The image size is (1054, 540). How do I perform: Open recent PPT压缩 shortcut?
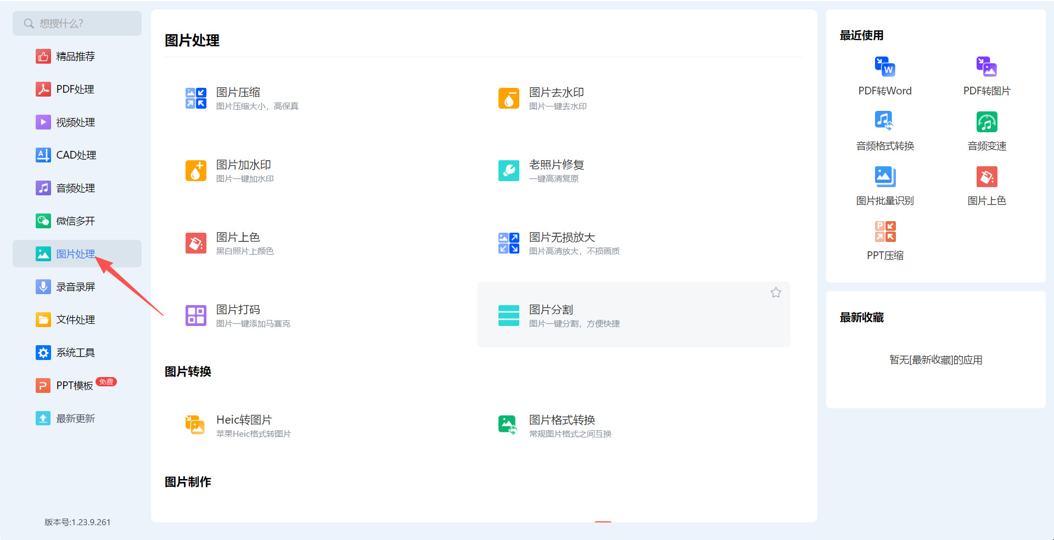pos(885,241)
